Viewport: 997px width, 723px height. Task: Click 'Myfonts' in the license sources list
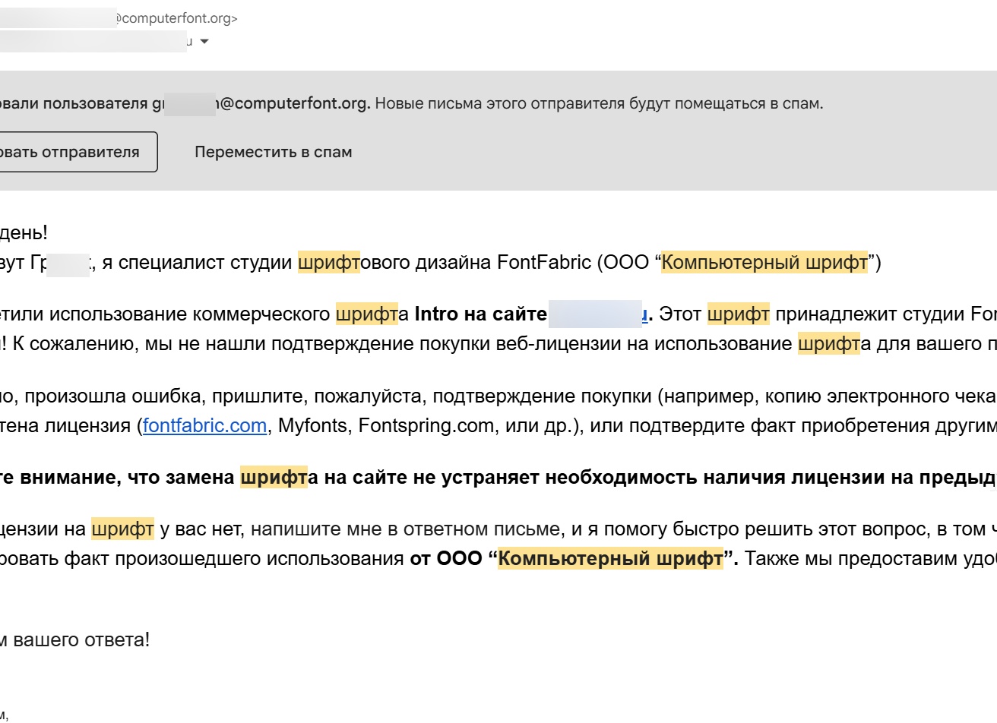(312, 425)
